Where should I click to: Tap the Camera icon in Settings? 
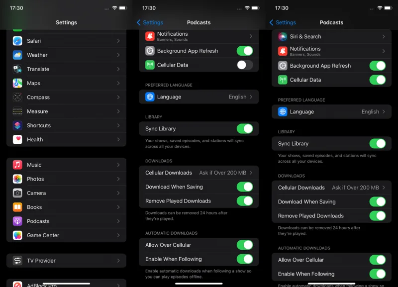point(17,193)
